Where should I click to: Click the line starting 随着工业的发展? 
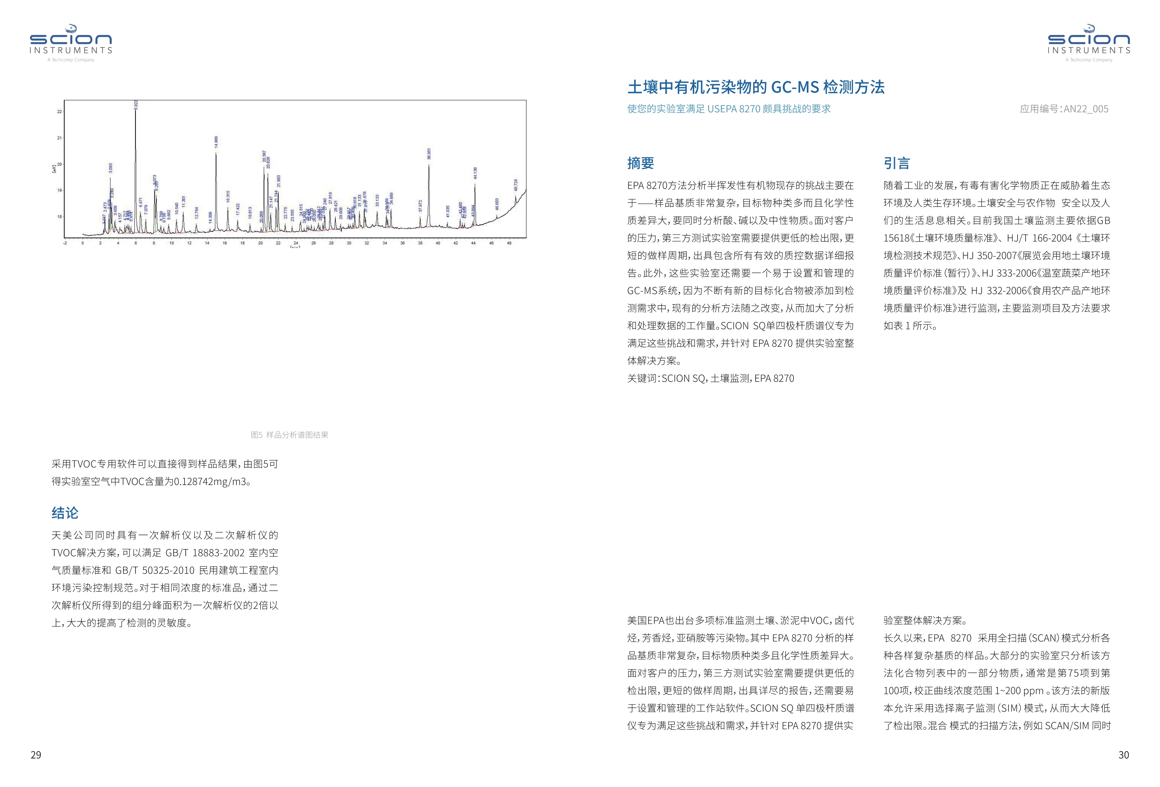click(997, 185)
